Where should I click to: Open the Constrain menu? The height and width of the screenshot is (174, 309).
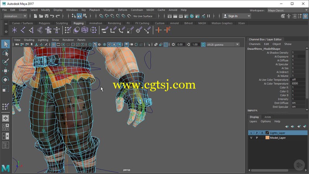[x=137, y=10]
